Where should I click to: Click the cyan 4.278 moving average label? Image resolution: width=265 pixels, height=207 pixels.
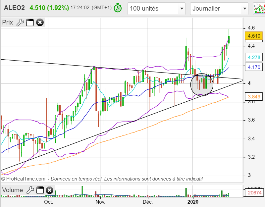[254, 57]
